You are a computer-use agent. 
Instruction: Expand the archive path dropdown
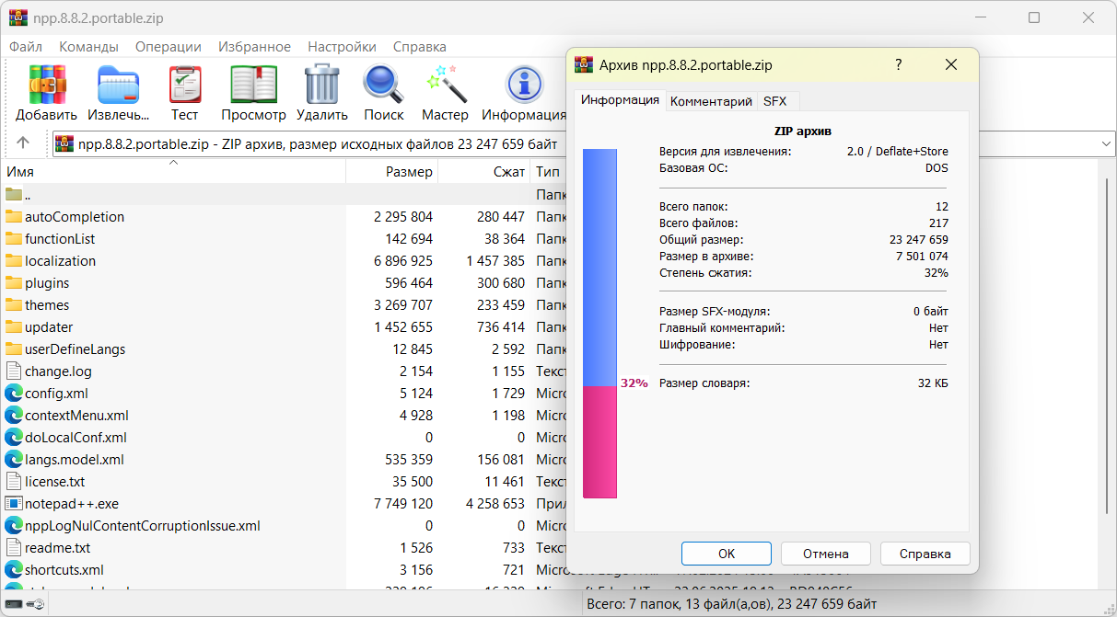pyautogui.click(x=1106, y=144)
